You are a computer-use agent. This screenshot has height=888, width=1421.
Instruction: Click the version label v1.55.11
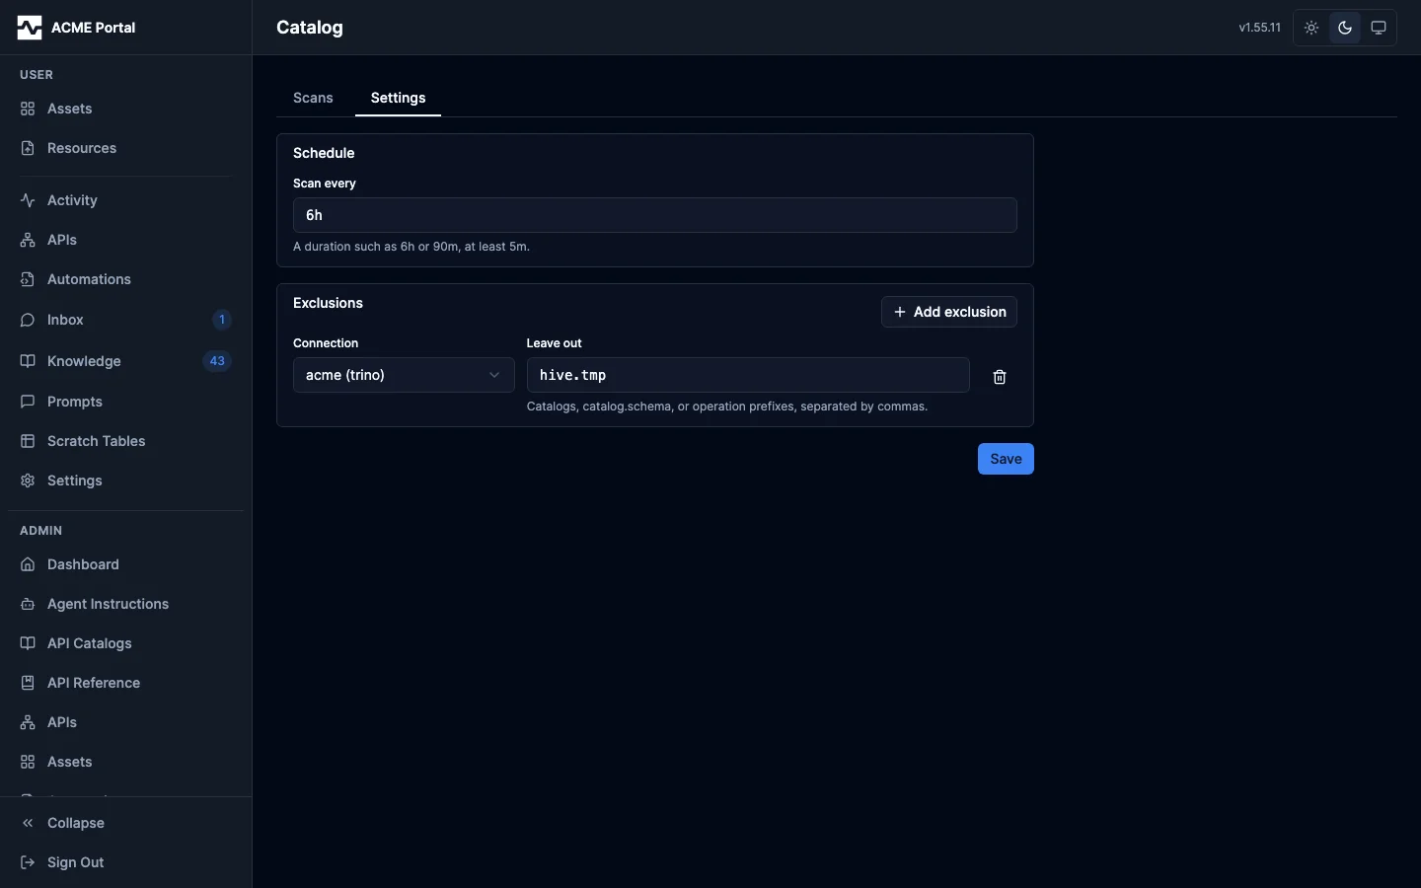(1260, 28)
